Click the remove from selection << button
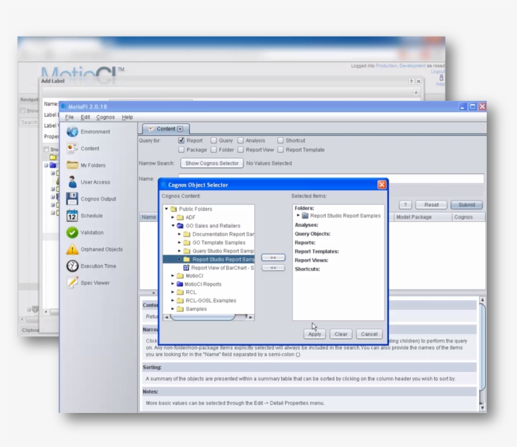The image size is (517, 447). pos(274,268)
